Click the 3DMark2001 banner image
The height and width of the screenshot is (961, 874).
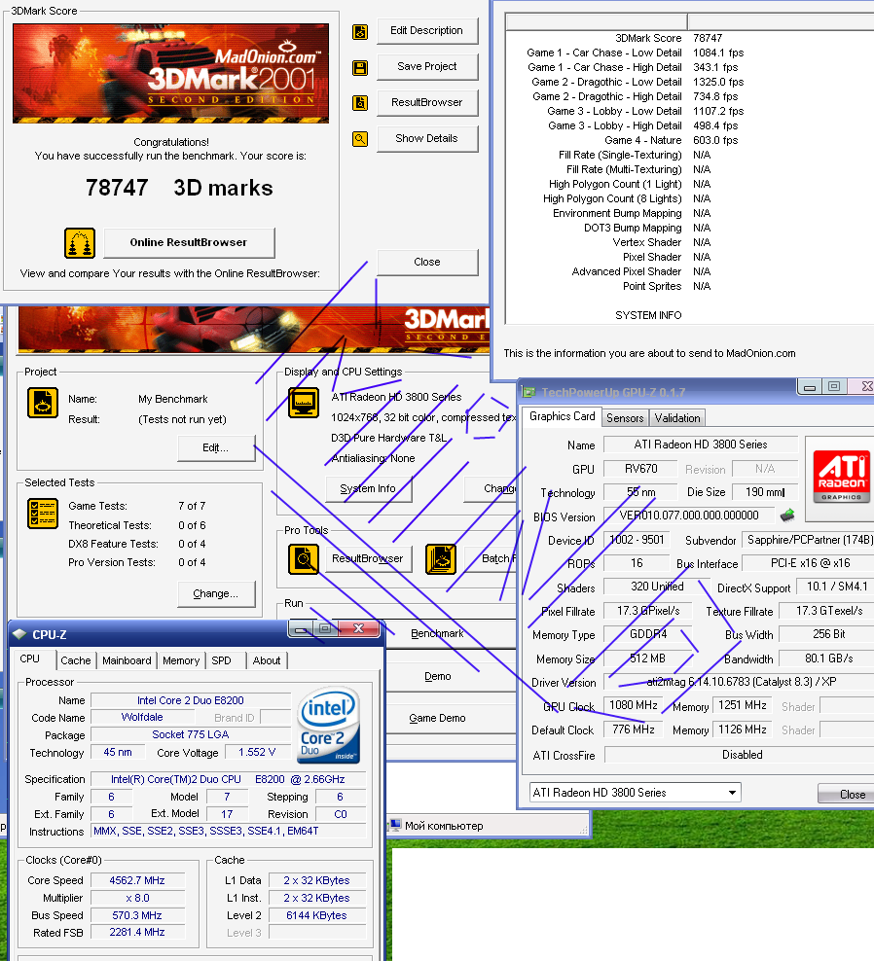pos(170,74)
